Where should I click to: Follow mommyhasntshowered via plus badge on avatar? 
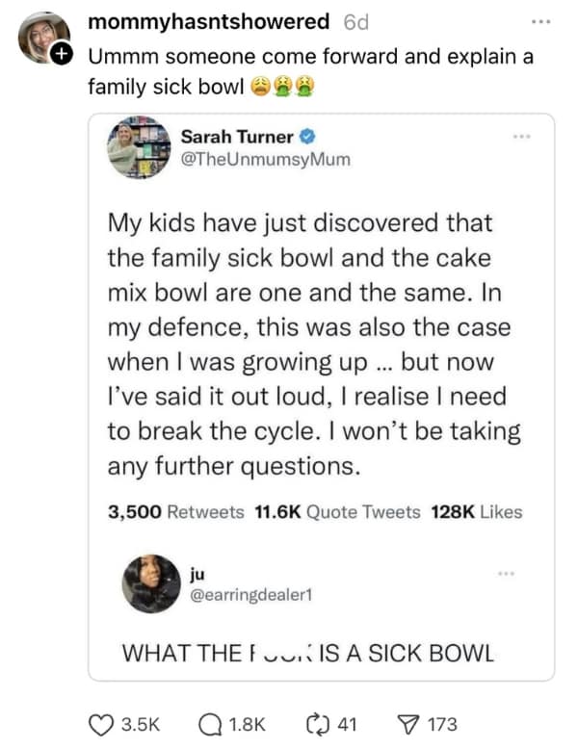point(60,56)
